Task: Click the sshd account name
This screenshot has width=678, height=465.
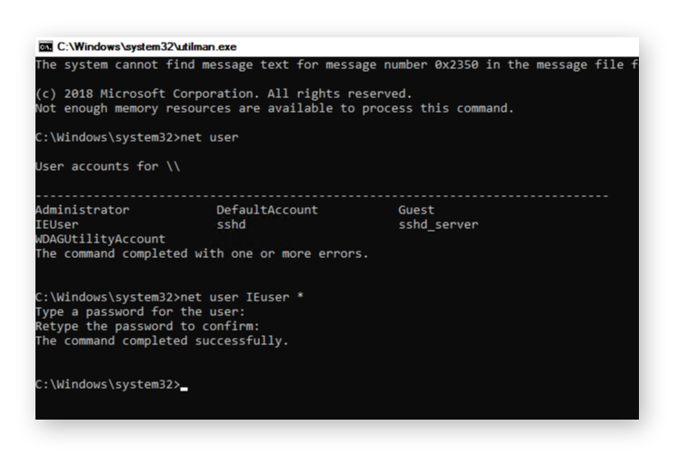Action: (x=231, y=224)
